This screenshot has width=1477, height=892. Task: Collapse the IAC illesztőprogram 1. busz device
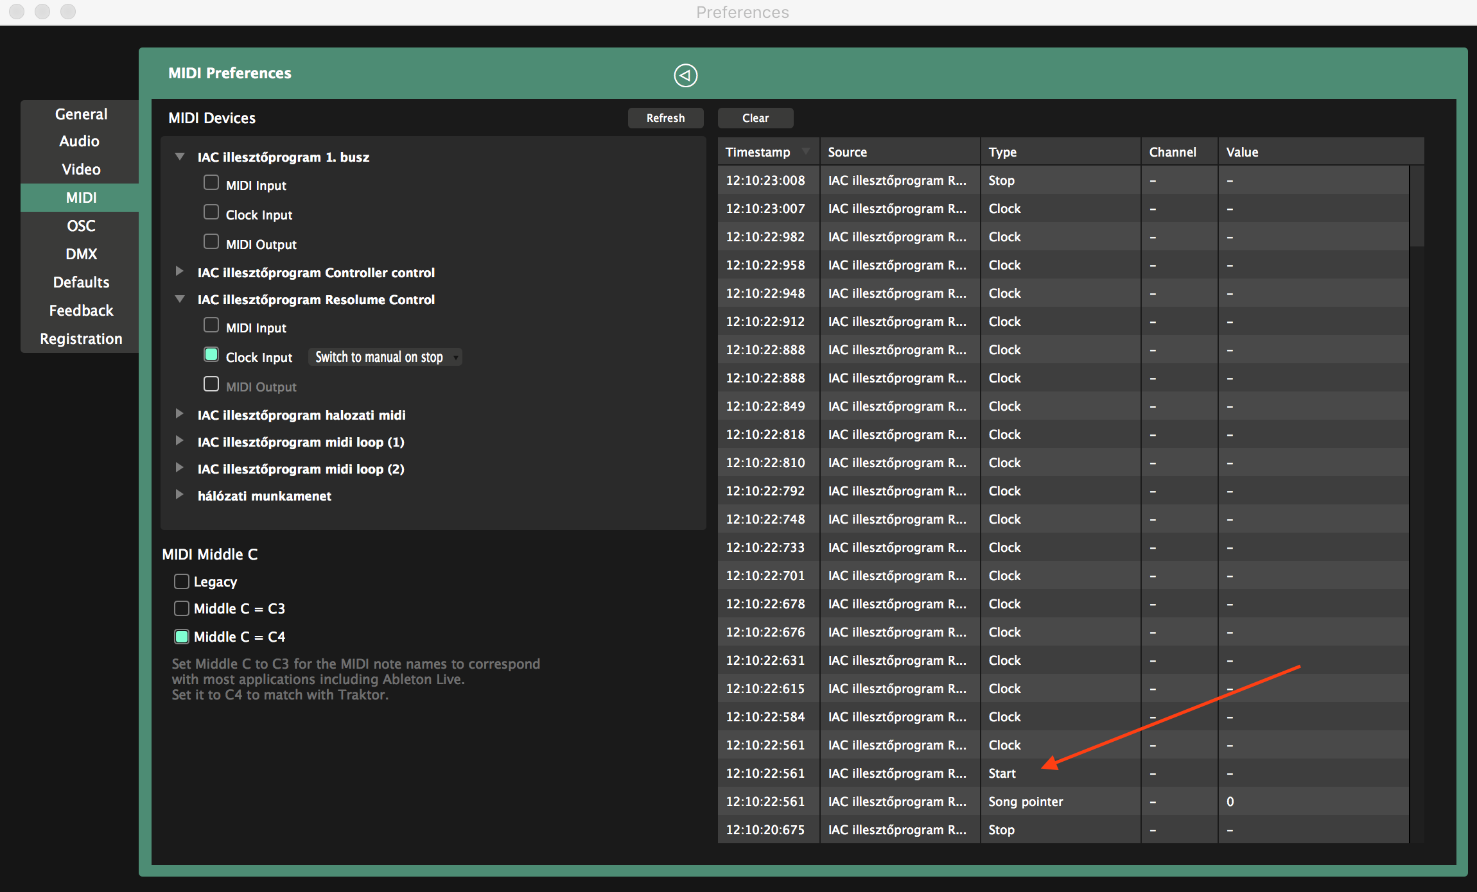[x=180, y=157]
